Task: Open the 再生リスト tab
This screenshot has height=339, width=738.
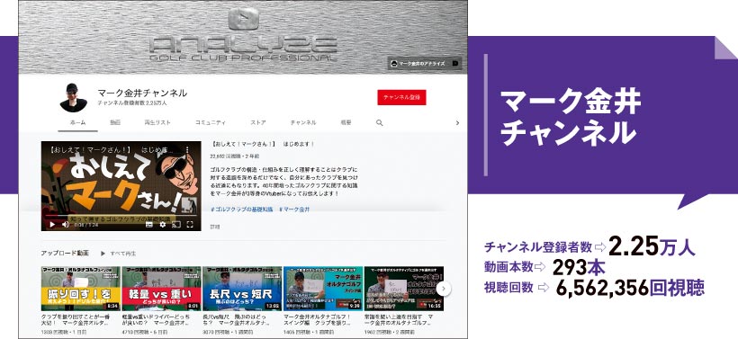Action: pyautogui.click(x=157, y=122)
